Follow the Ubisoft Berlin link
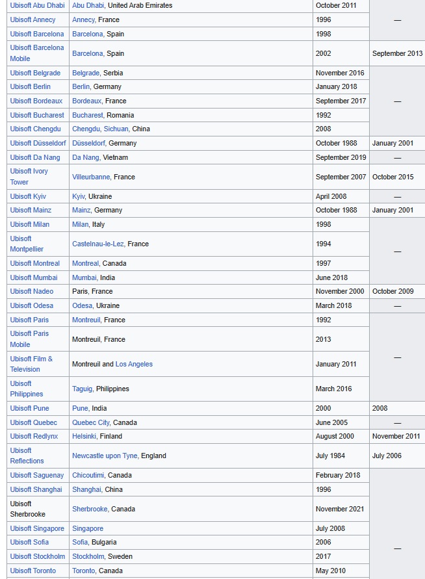The height and width of the screenshot is (579, 425). point(31,87)
